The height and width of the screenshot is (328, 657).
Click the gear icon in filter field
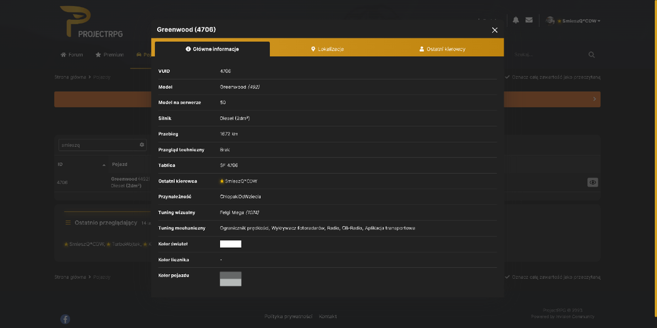(142, 145)
